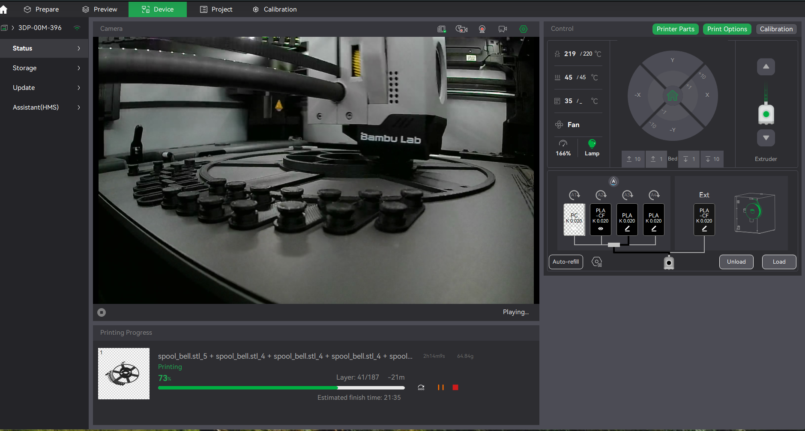The width and height of the screenshot is (805, 431).
Task: Click the Unload filament button
Action: pyautogui.click(x=736, y=262)
